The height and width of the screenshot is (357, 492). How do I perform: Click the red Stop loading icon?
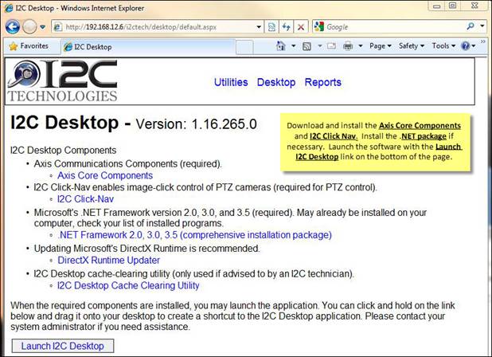click(301, 27)
